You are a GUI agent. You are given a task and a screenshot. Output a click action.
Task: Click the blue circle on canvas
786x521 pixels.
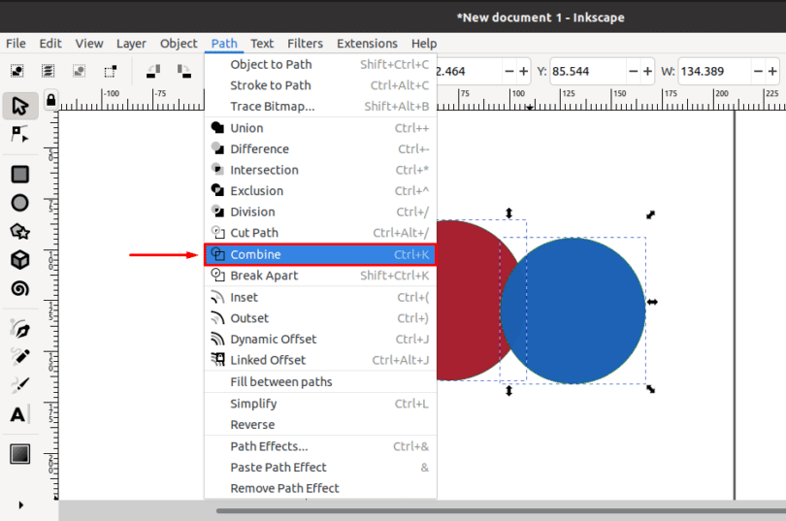(573, 310)
